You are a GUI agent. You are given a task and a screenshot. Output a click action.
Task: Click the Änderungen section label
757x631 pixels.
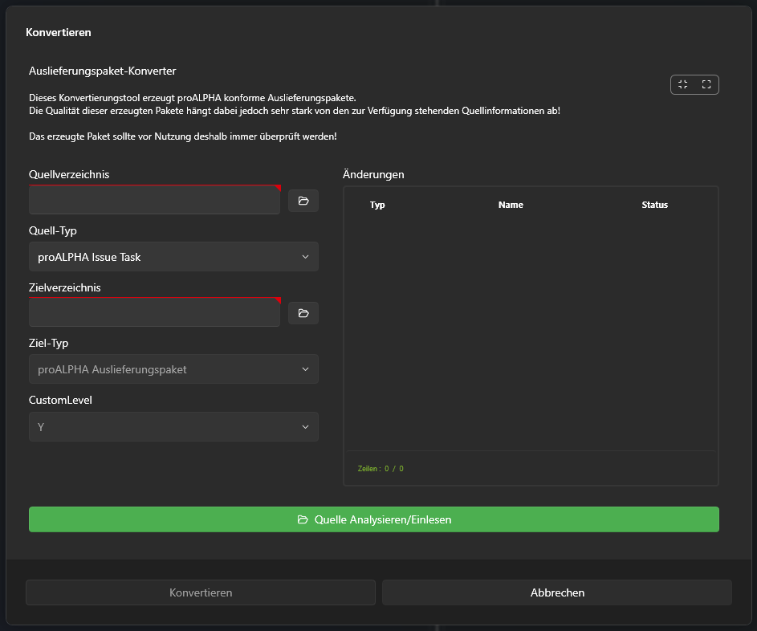[x=373, y=174]
